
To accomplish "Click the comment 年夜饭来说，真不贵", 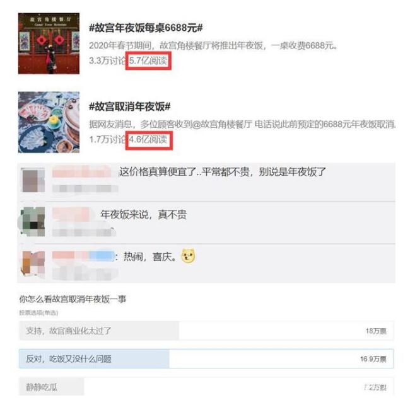I will pyautogui.click(x=144, y=214).
